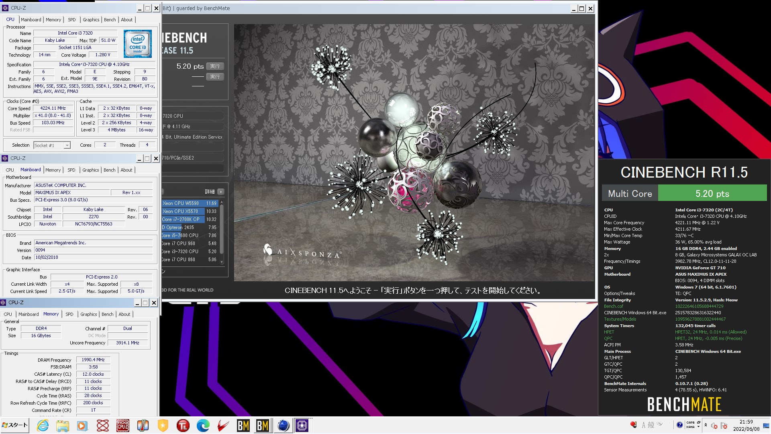Click the BENCHMATE logo in overlay panel

pyautogui.click(x=684, y=404)
